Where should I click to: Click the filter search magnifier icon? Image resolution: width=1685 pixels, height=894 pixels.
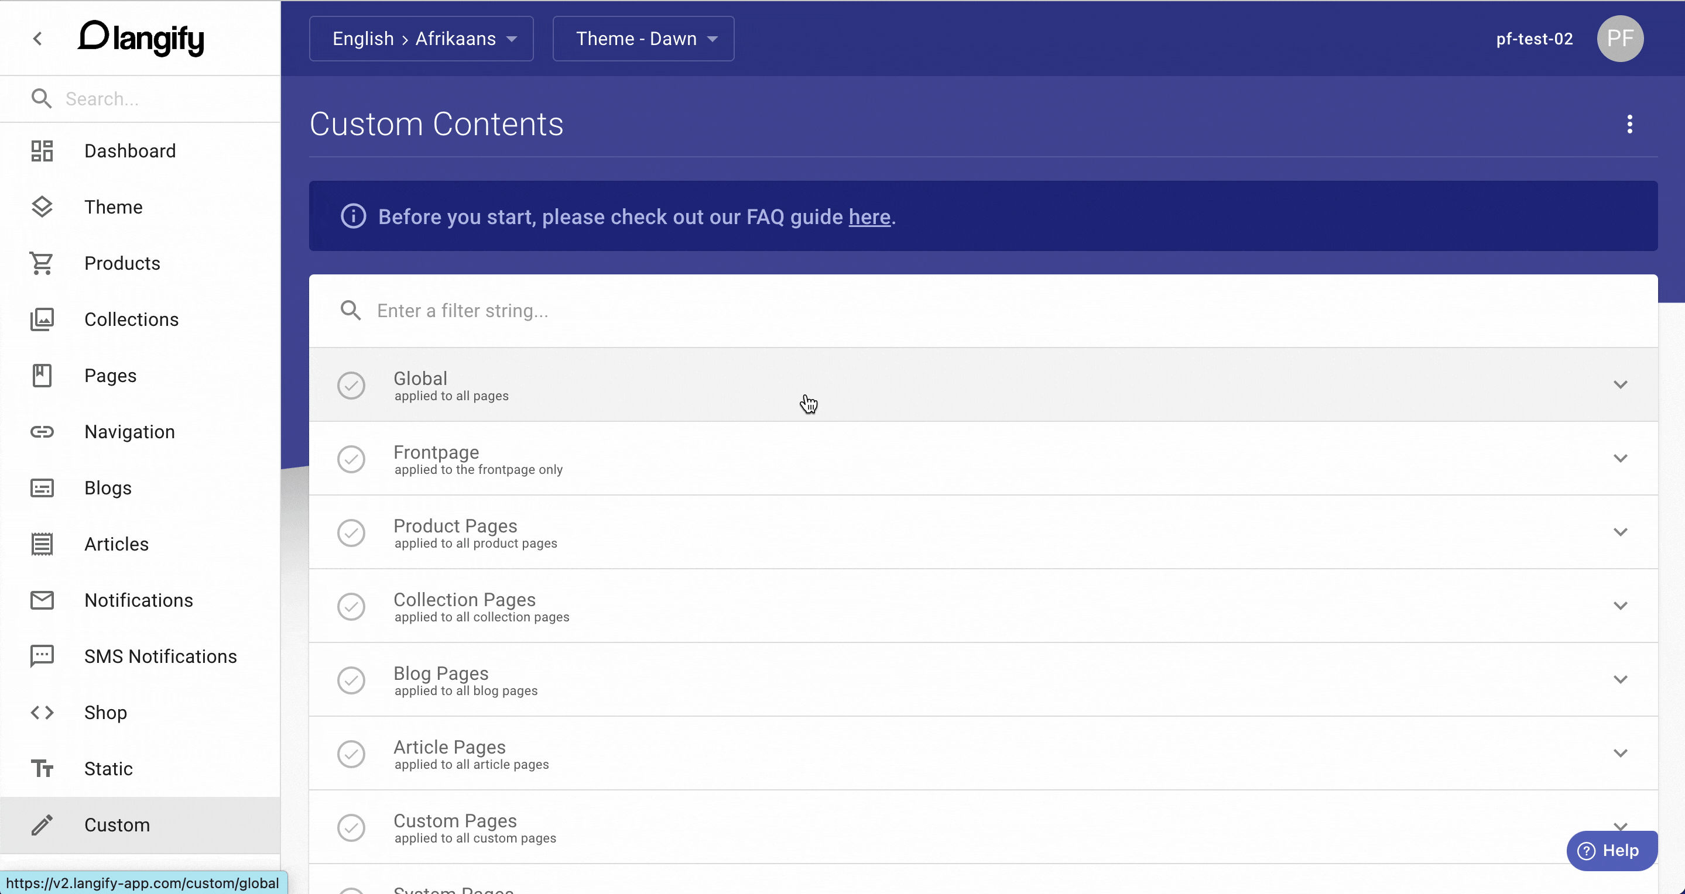coord(351,311)
